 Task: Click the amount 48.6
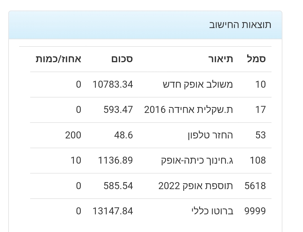(x=123, y=135)
